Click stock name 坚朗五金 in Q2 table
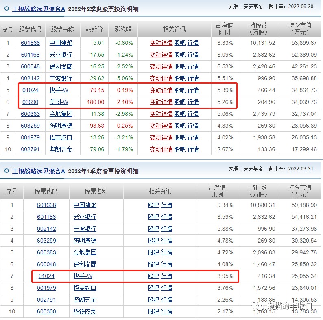 61,149
